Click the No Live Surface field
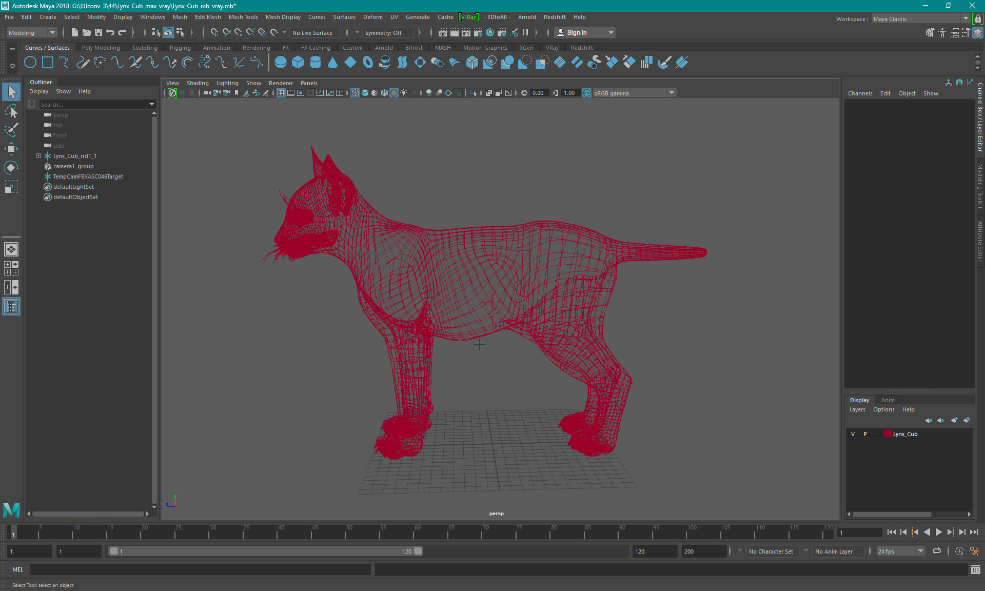 tap(315, 32)
